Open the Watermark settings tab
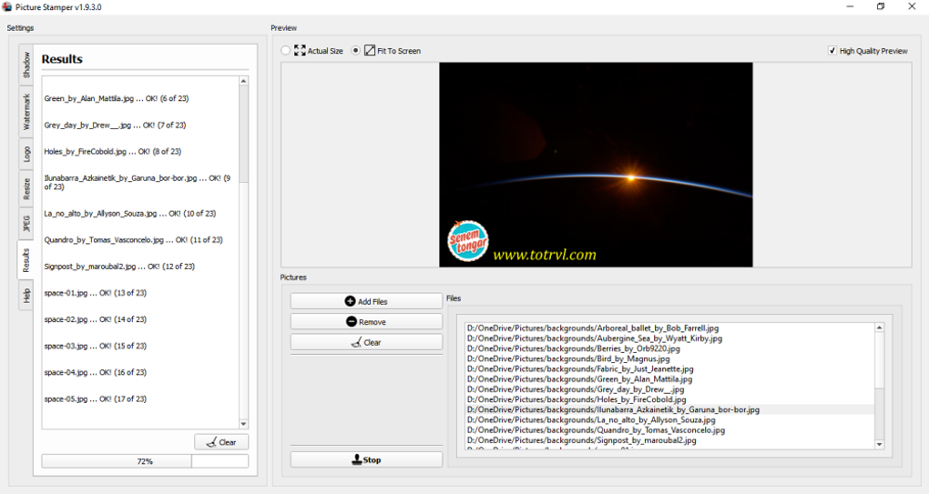Viewport: 929px width, 494px height. point(26,112)
